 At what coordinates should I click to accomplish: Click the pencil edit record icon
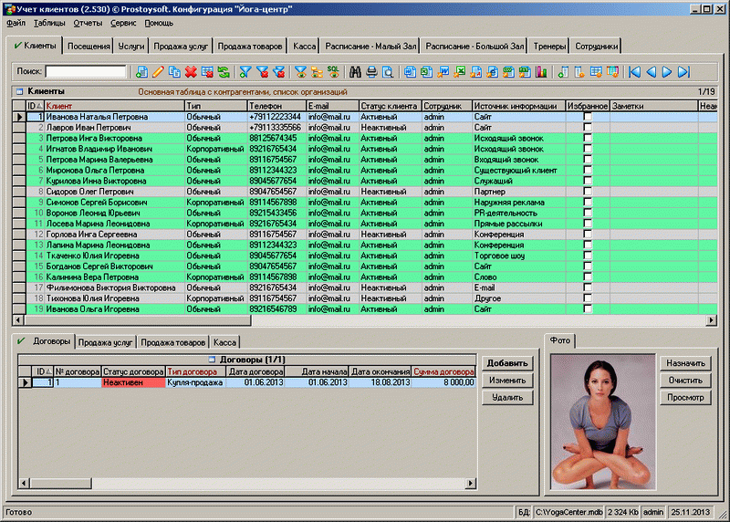158,71
